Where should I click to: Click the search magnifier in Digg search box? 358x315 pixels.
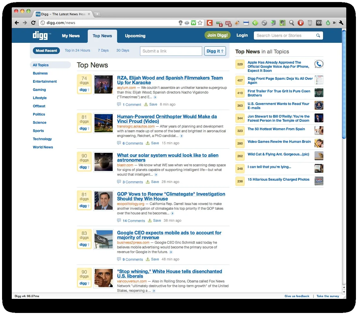[318, 35]
